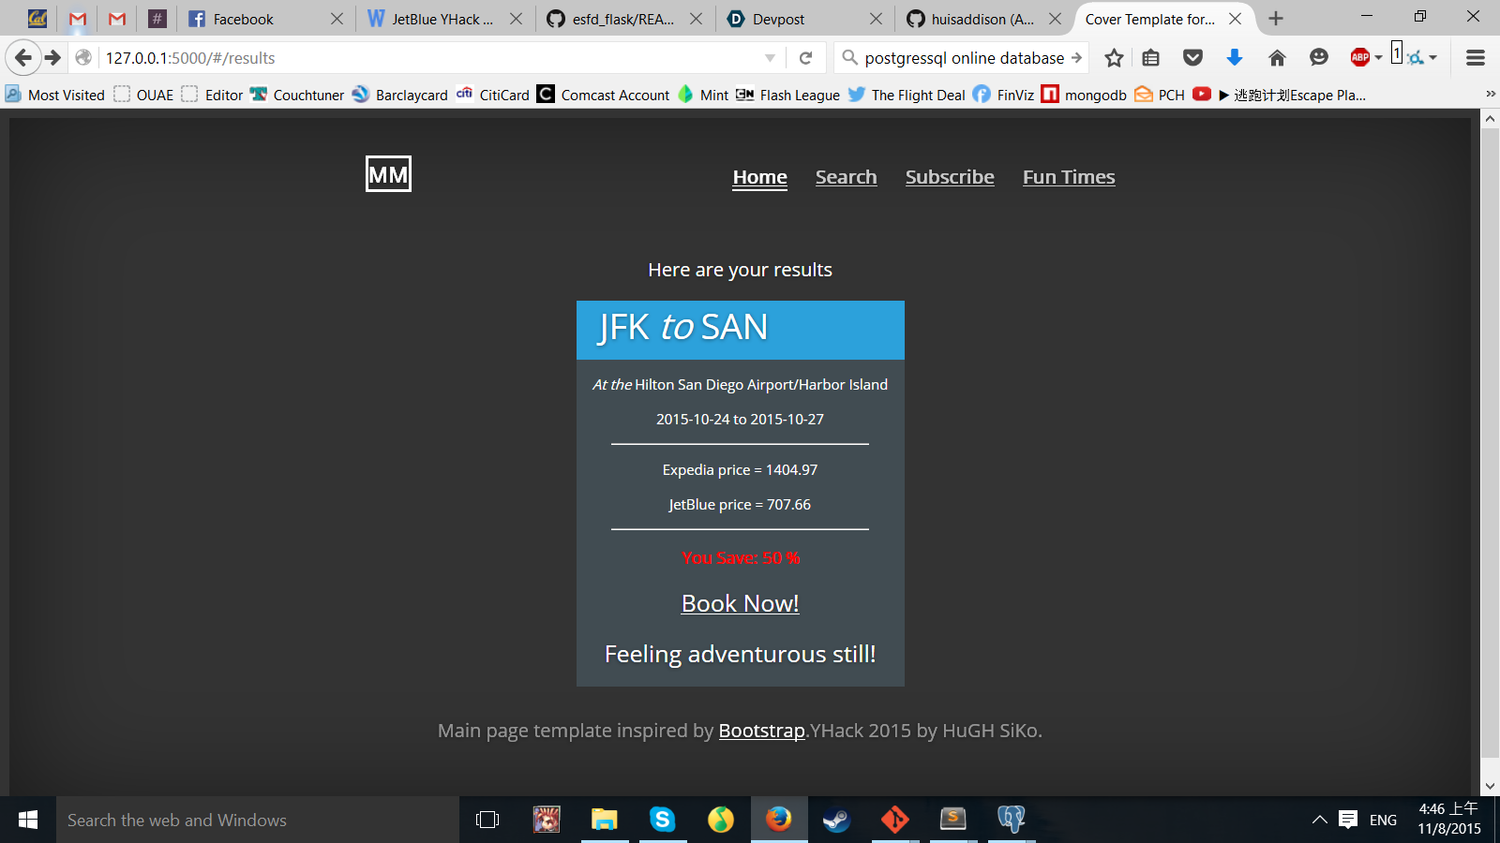
Task: Expand the Adblock Plus dropdown arrow
Action: pyautogui.click(x=1379, y=58)
